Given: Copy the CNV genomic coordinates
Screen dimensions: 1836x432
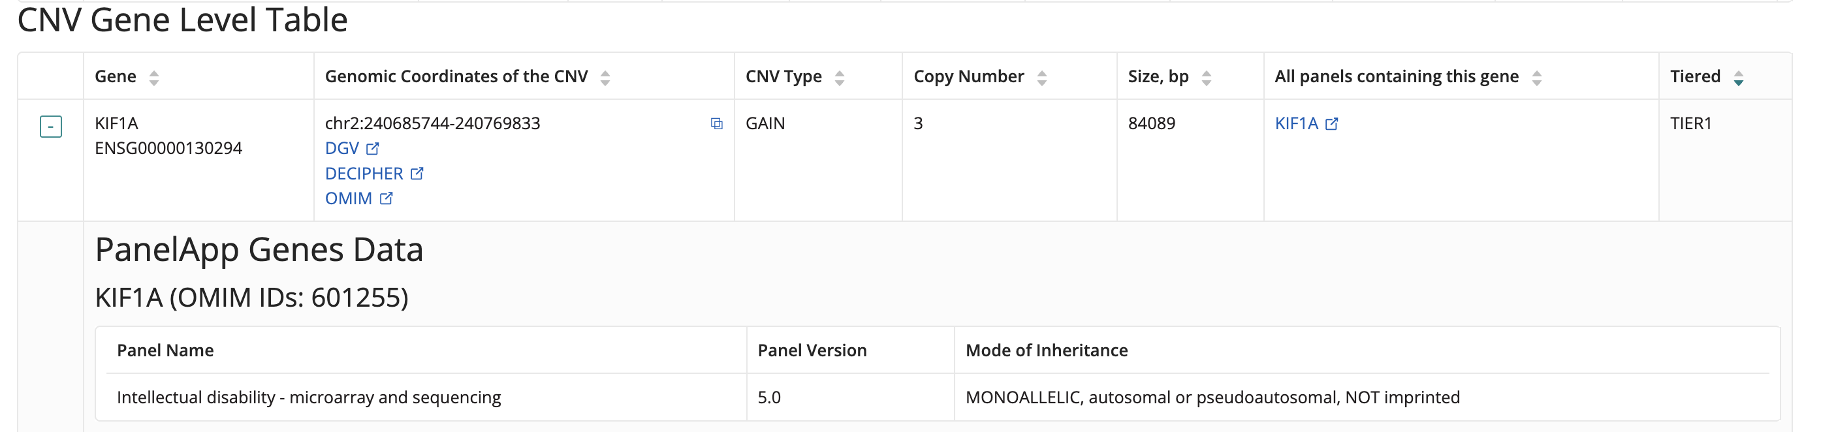Looking at the screenshot, I should tap(716, 124).
